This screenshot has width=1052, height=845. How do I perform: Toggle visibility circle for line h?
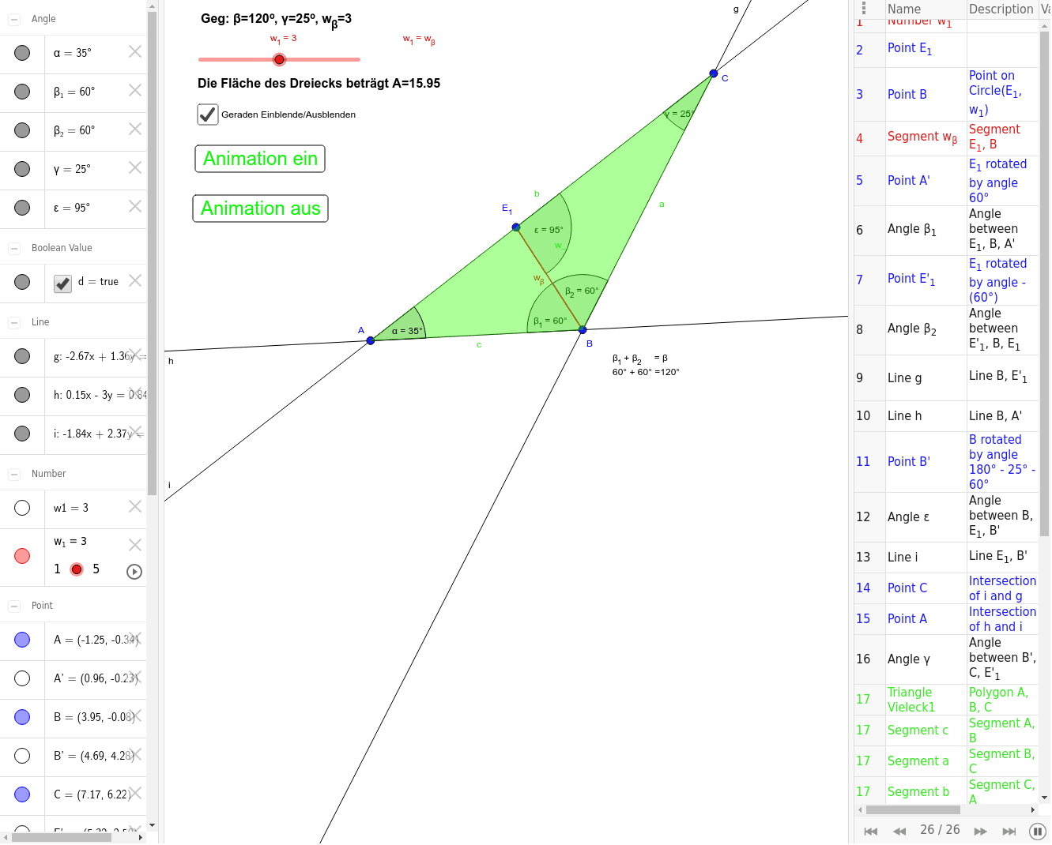coord(22,395)
